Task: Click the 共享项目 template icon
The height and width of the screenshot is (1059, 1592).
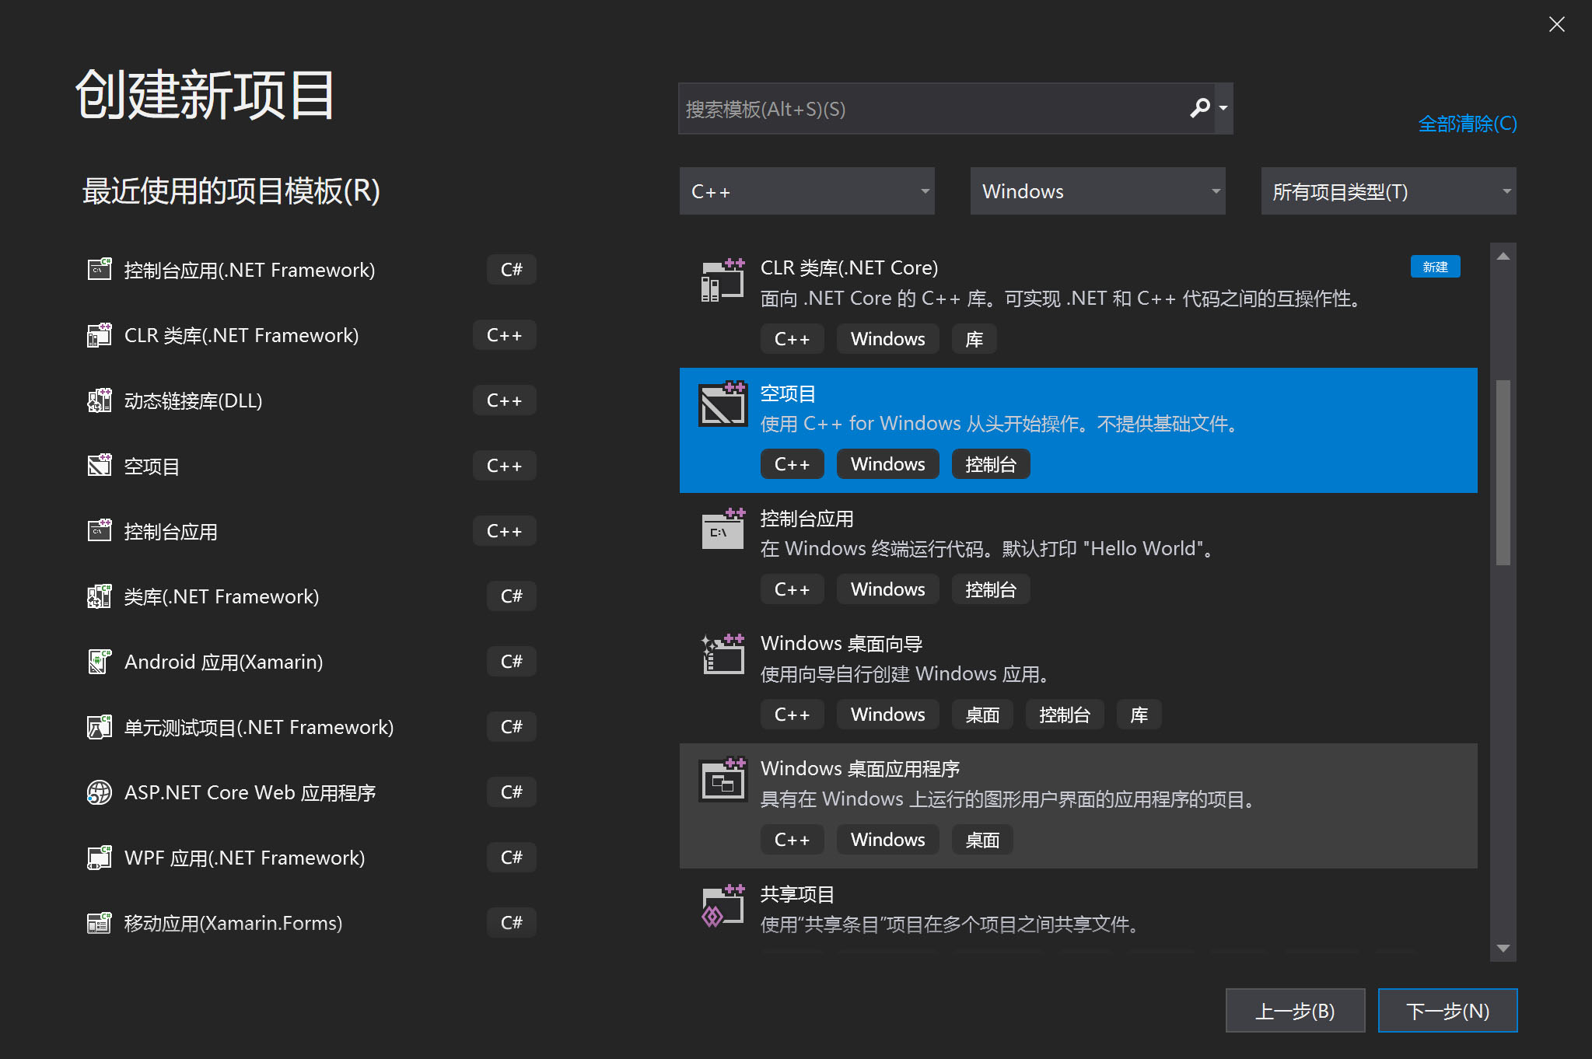Action: [723, 906]
